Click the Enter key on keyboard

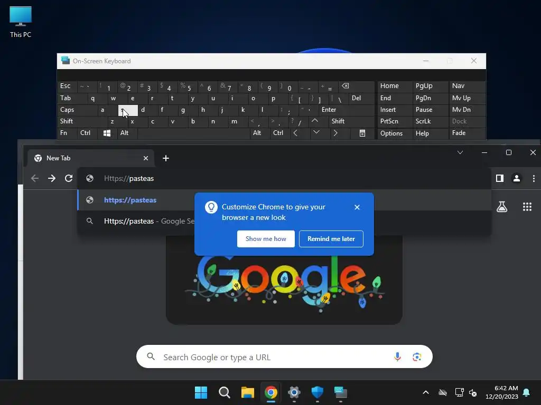[x=346, y=110]
